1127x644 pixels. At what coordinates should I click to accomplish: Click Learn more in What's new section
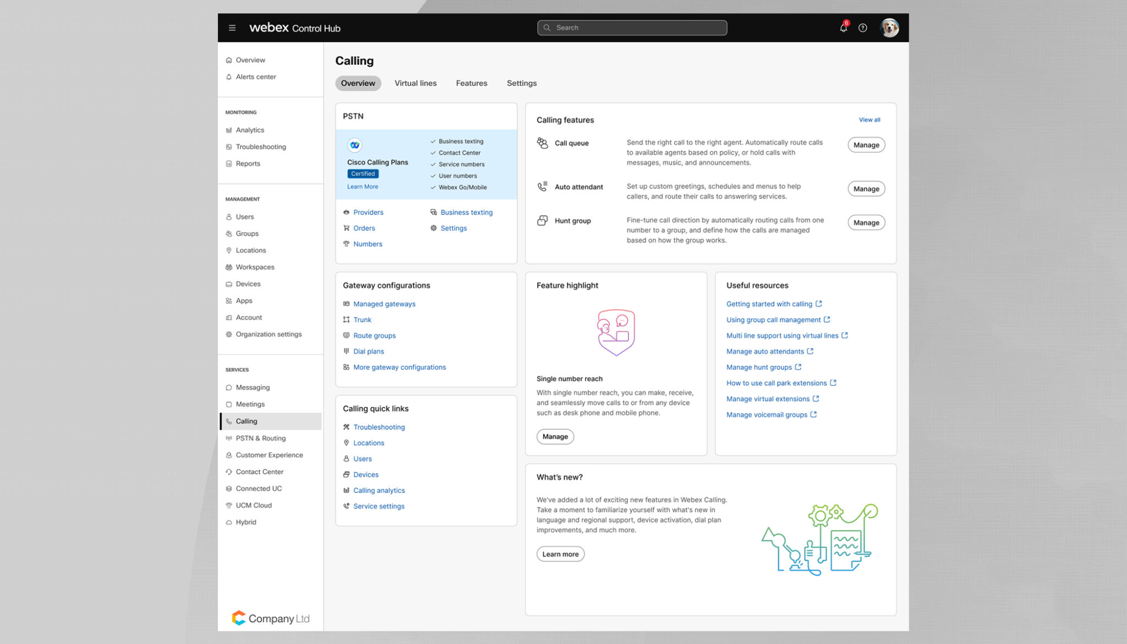click(x=560, y=554)
